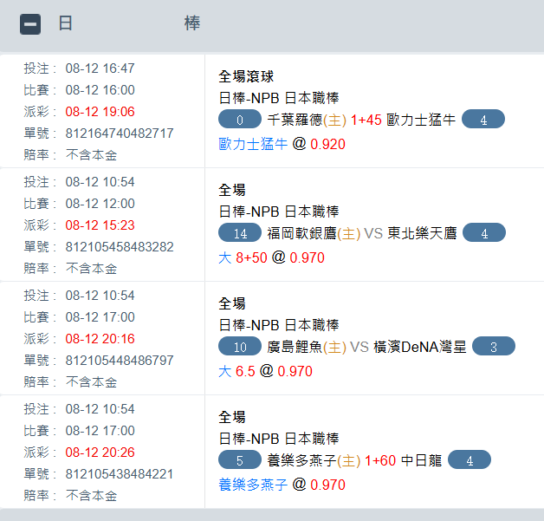This screenshot has width=544, height=521.
Task: Click score badge 0 for 千葉羅德
Action: pos(240,120)
